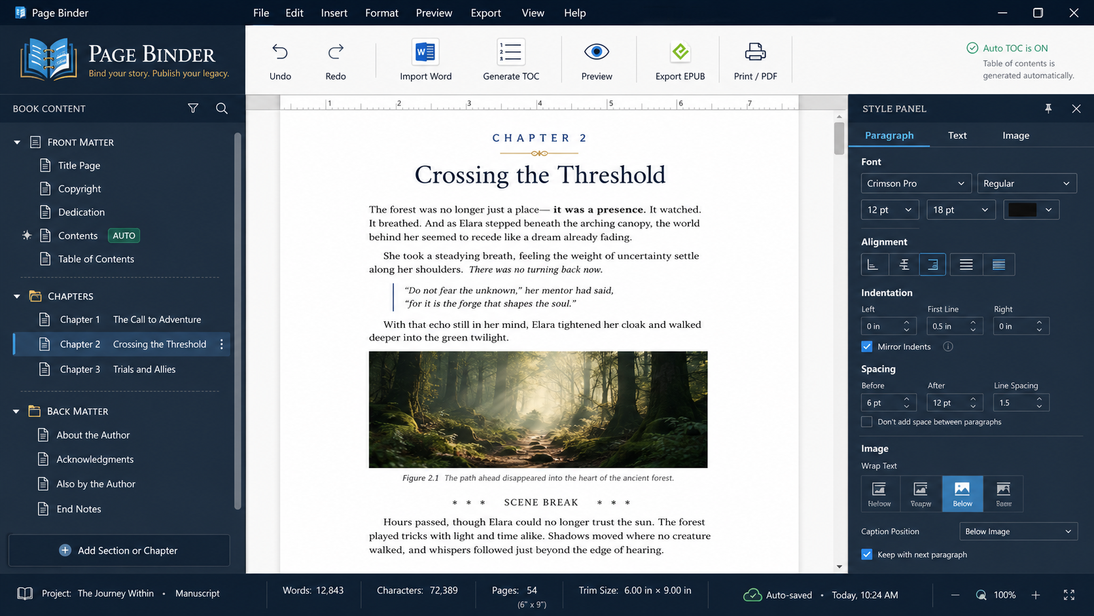Select the Below wrap text option
The image size is (1094, 616).
[962, 494]
